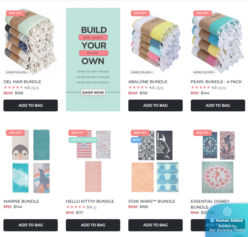Add Star Wars Bundle to bag
248x237 pixels.
tap(155, 225)
